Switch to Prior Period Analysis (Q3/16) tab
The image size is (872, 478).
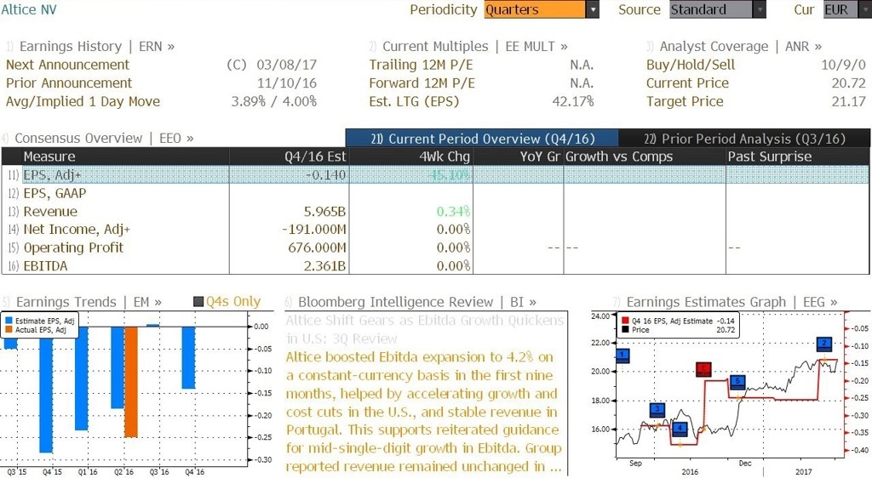pyautogui.click(x=744, y=139)
